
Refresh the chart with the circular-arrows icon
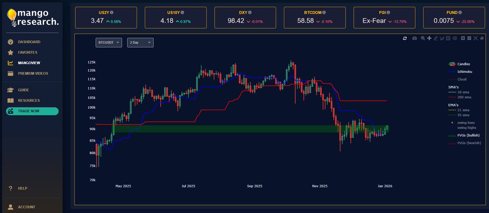[x=405, y=38]
